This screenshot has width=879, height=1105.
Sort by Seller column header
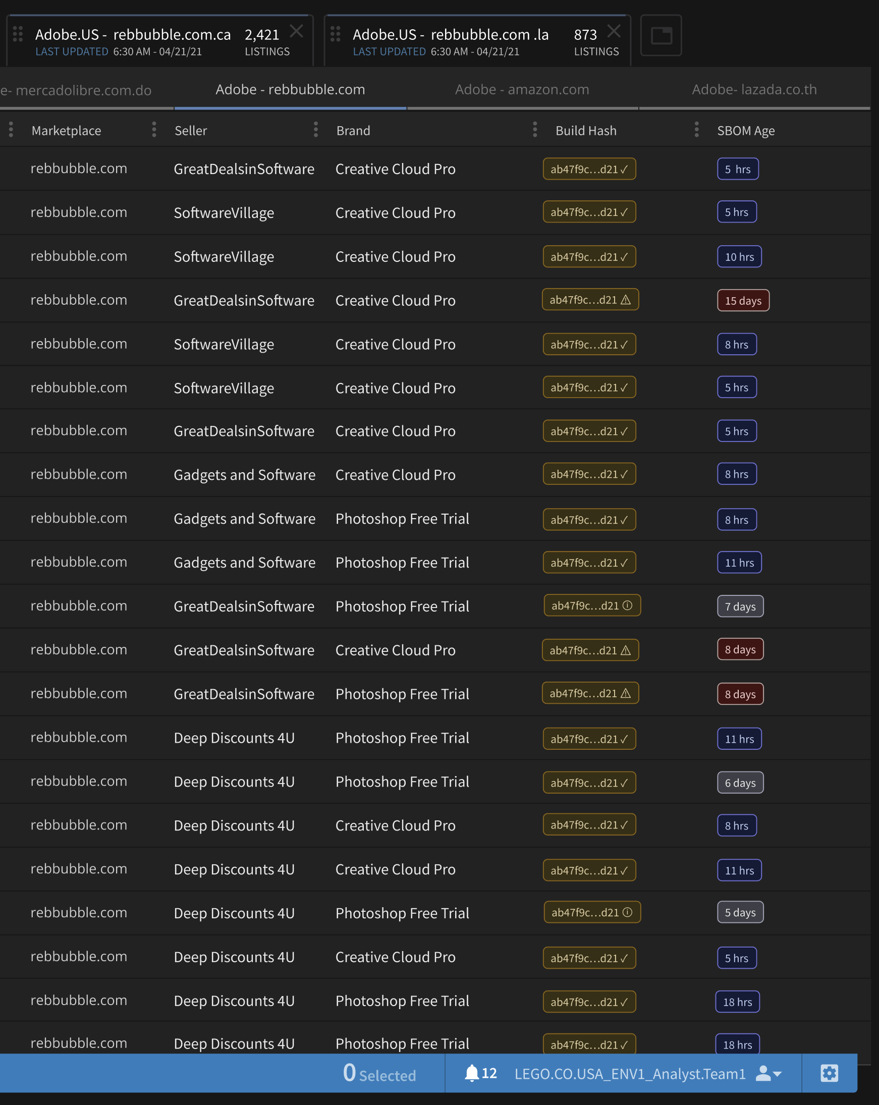(191, 131)
